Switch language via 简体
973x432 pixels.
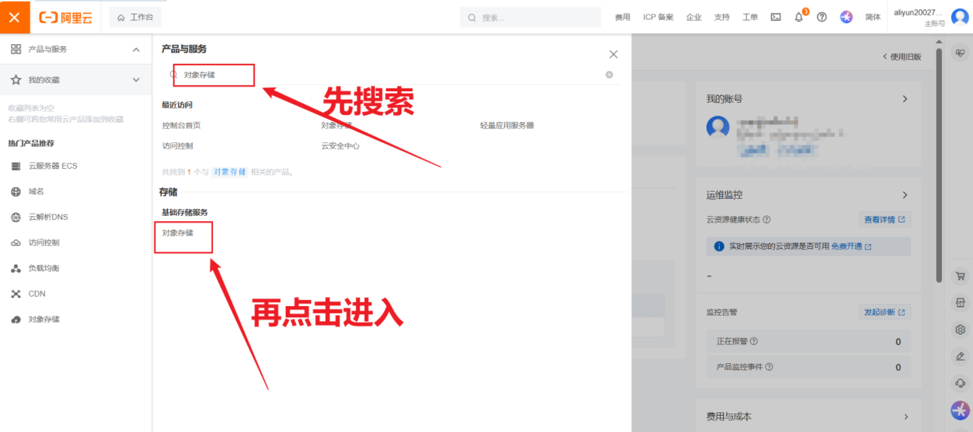873,17
